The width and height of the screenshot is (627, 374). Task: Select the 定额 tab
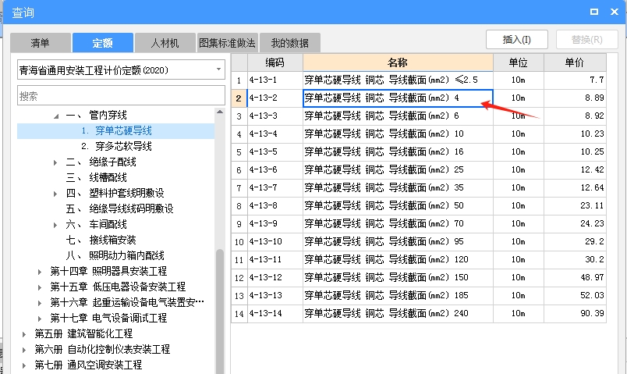pos(103,43)
